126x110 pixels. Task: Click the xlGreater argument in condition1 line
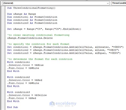pos(102,47)
